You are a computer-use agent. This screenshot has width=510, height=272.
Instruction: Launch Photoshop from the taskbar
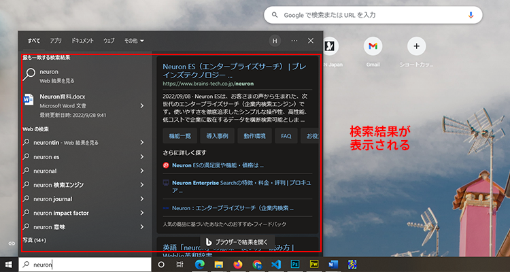[x=295, y=265]
